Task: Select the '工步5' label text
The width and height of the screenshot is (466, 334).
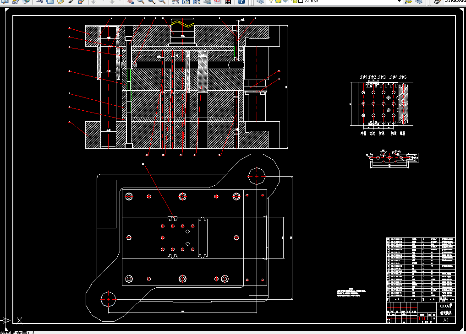Action: [x=403, y=77]
